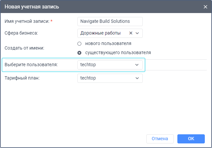This screenshot has width=212, height=148.
Task: Click the Дорожные работы value text
Action: [x=101, y=33]
